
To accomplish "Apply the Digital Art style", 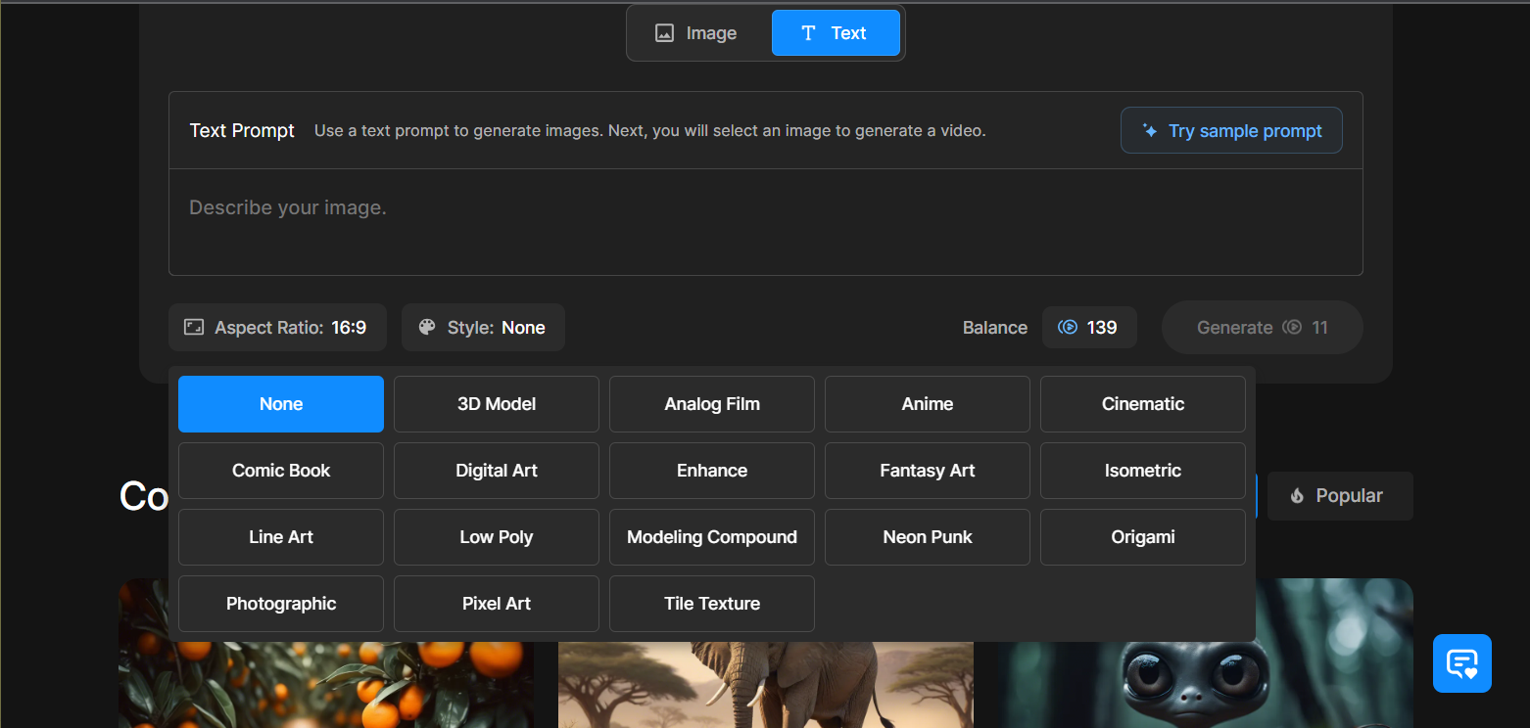I will pos(497,471).
